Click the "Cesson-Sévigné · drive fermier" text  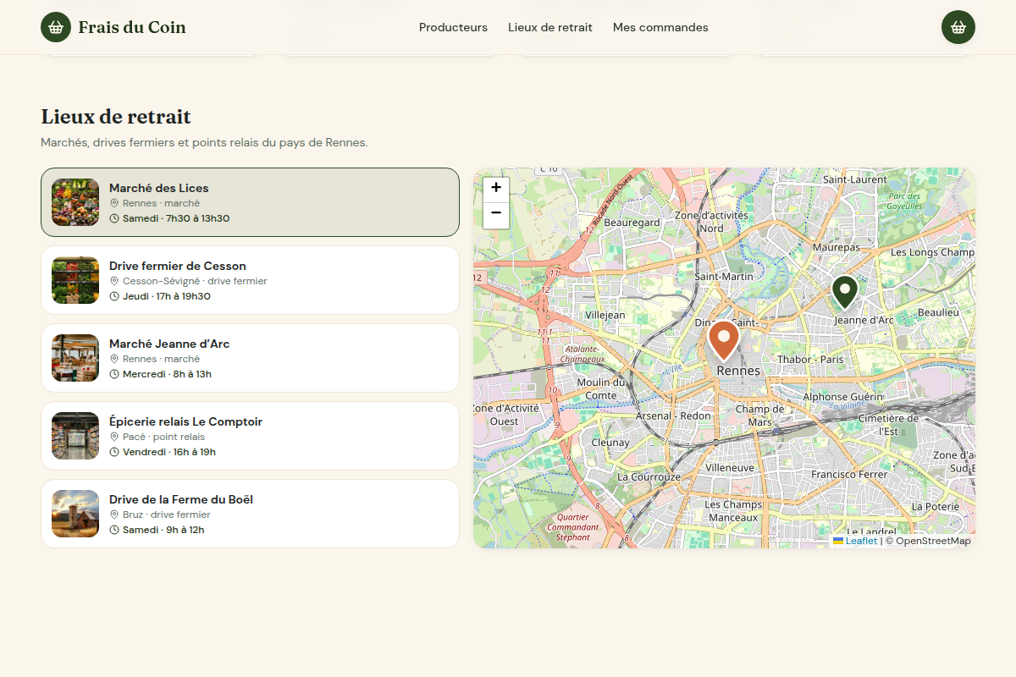click(195, 281)
